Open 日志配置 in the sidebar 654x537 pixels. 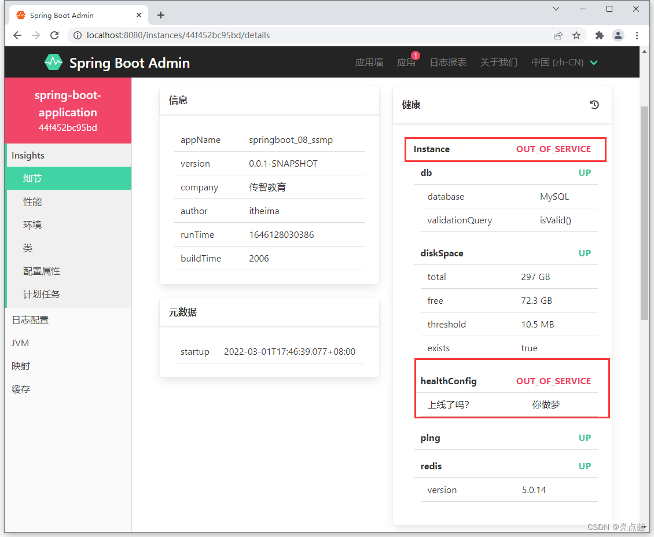click(68, 320)
